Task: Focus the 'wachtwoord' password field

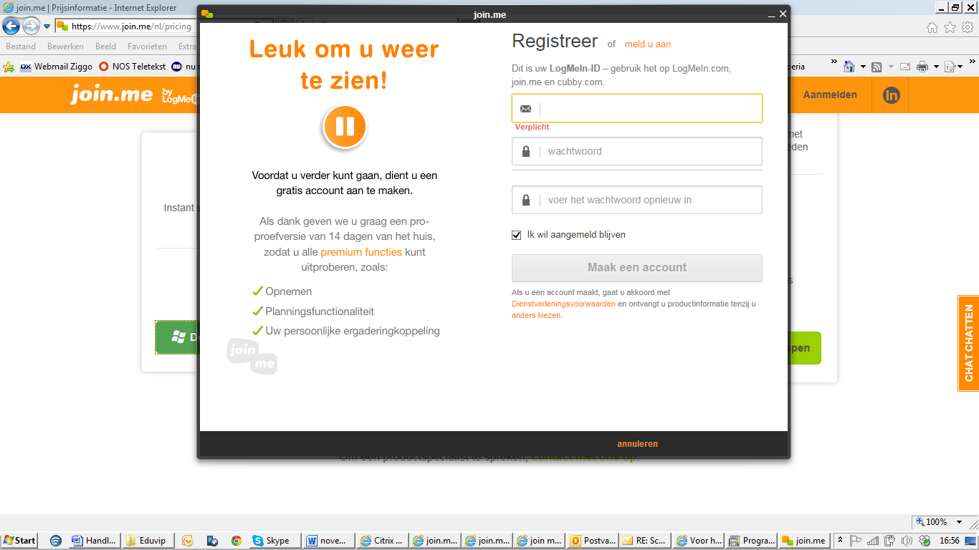Action: [x=637, y=151]
